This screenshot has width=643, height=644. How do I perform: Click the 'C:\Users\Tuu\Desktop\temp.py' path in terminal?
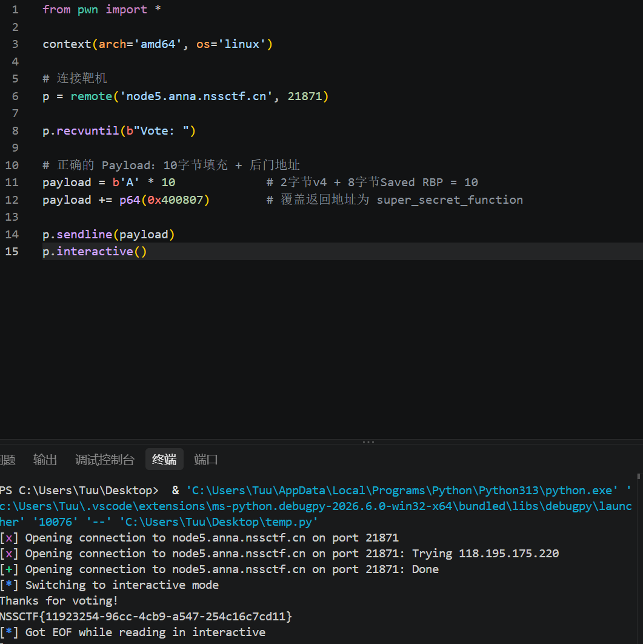point(219,522)
